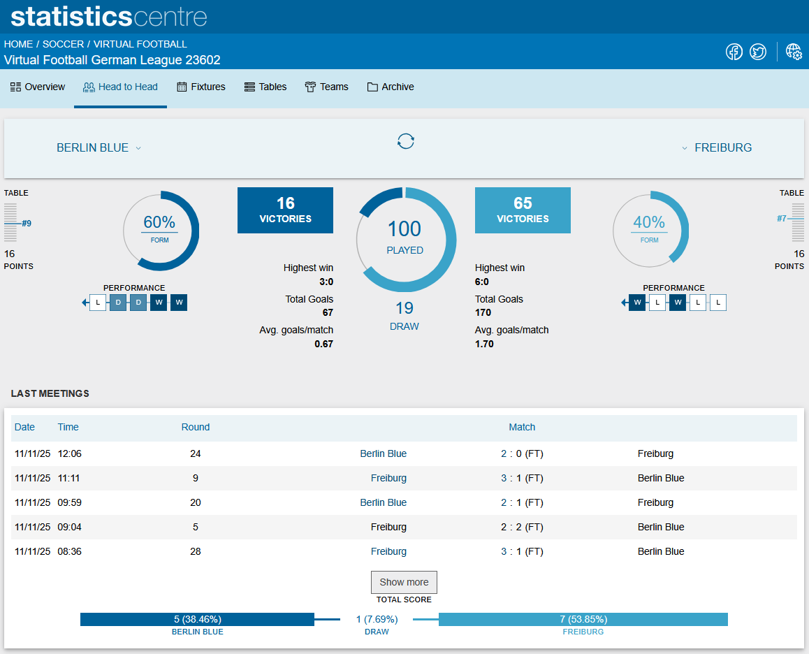Click Freiburg performance left arrow
Image resolution: width=809 pixels, height=654 pixels.
click(x=625, y=303)
